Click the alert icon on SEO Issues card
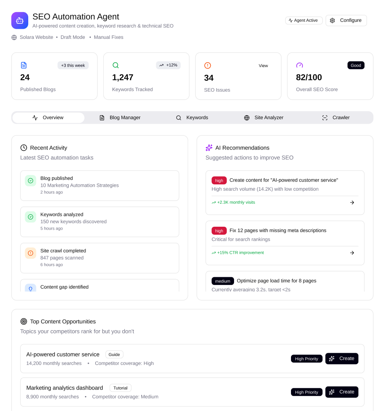Image resolution: width=385 pixels, height=411 pixels. click(x=207, y=65)
